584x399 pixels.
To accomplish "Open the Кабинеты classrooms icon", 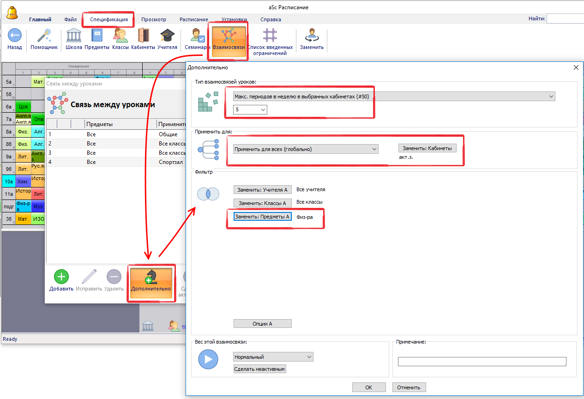I will 143,36.
